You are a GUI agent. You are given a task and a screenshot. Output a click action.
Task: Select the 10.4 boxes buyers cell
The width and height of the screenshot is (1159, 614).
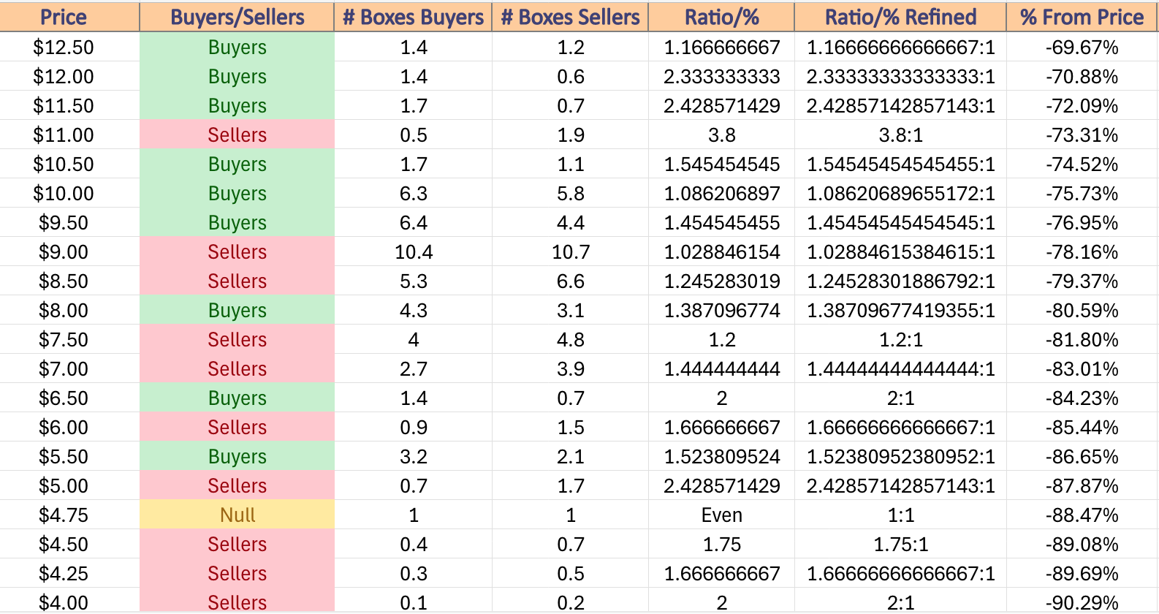click(x=414, y=251)
